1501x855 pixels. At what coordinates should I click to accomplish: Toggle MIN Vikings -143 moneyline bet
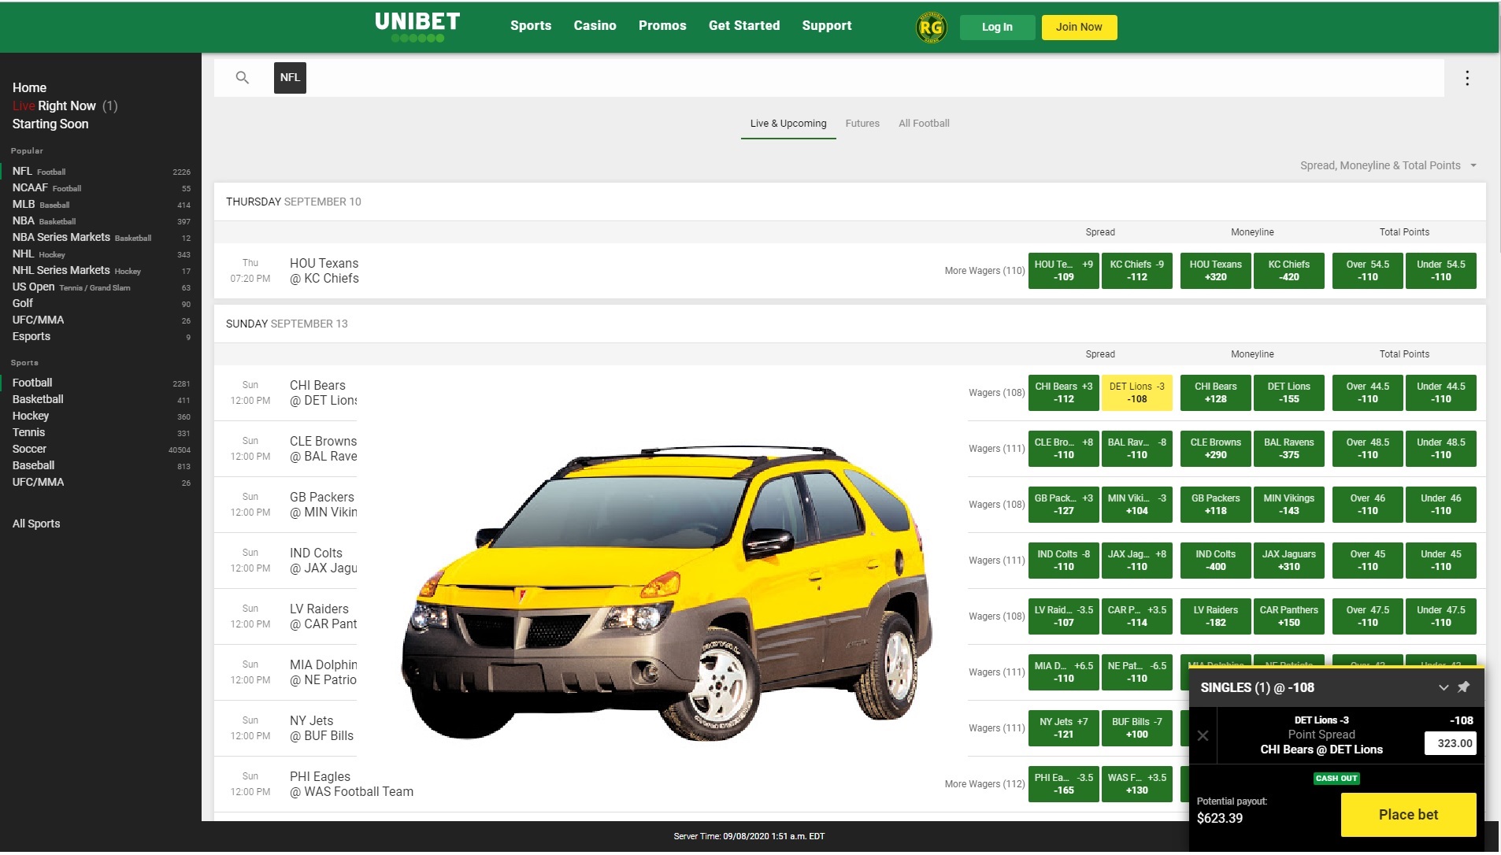point(1288,505)
